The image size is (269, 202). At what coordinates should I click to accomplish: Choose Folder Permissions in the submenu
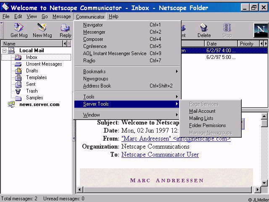pos(210,125)
